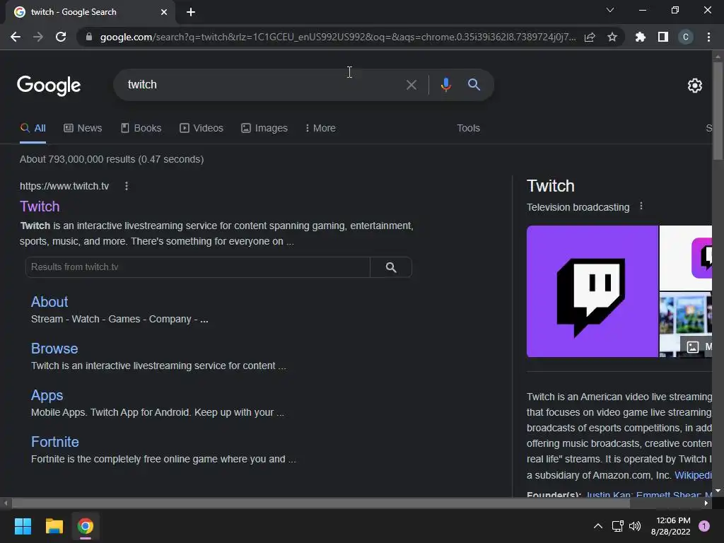Switch to the Videos tab

[x=202, y=129]
